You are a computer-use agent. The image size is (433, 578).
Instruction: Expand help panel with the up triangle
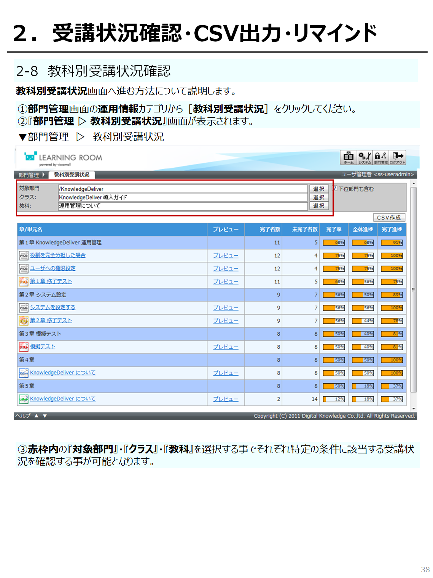(37, 416)
